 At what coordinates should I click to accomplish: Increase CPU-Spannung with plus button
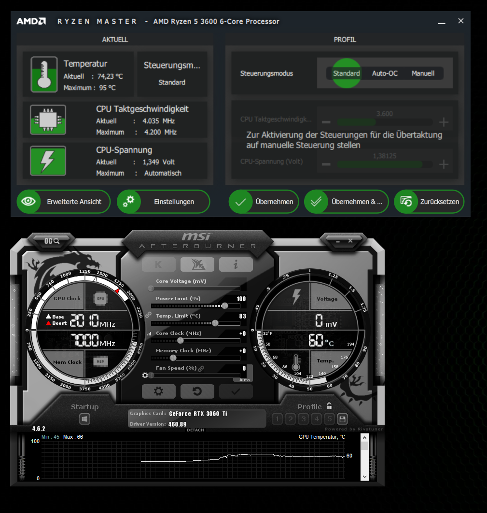(x=444, y=164)
